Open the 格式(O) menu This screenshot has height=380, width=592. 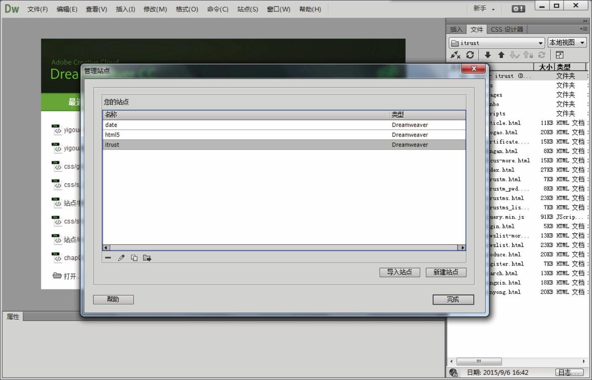(x=187, y=9)
